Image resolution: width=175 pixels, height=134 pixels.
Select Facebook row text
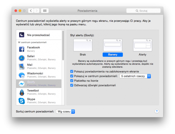[x=33, y=49]
